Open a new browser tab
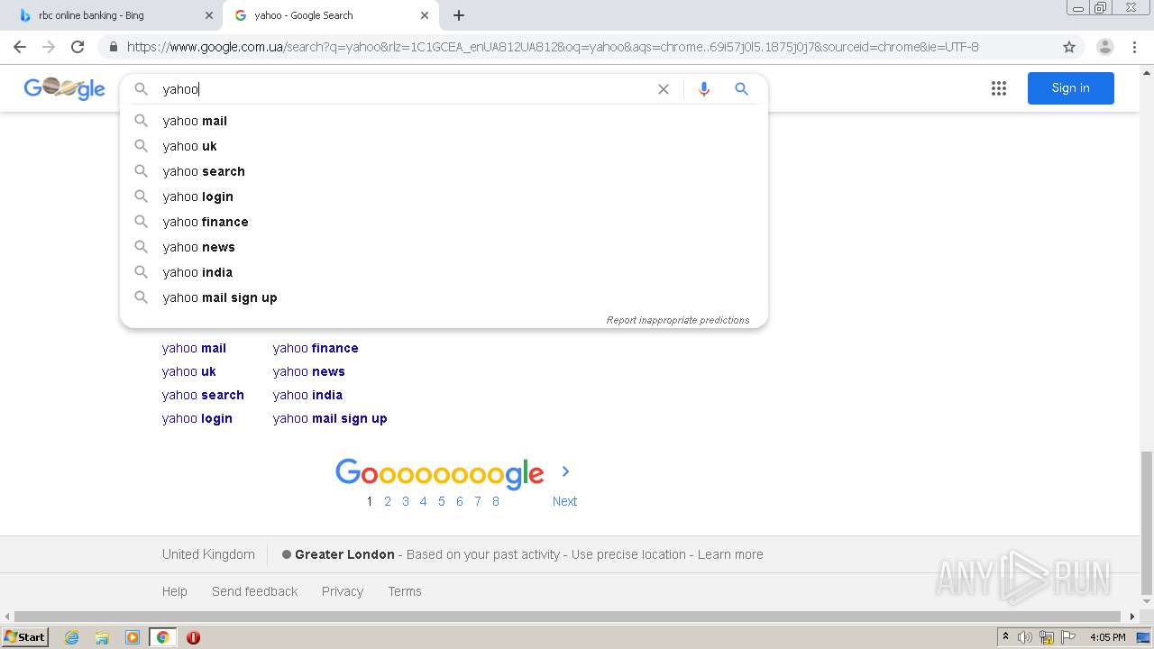Screen dimensions: 1154x649 (459, 15)
